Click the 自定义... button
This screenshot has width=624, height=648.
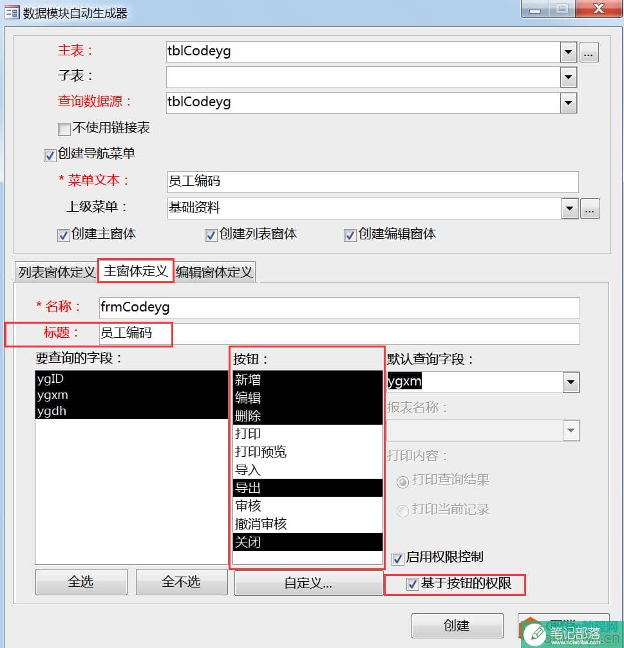pos(308,583)
